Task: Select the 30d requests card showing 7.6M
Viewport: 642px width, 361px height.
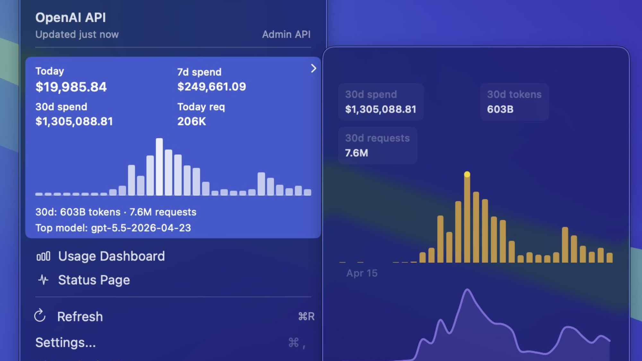Action: (377, 145)
